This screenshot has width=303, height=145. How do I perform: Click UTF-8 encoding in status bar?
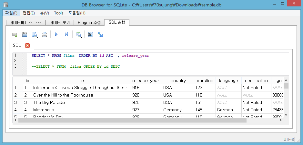[x=289, y=140]
